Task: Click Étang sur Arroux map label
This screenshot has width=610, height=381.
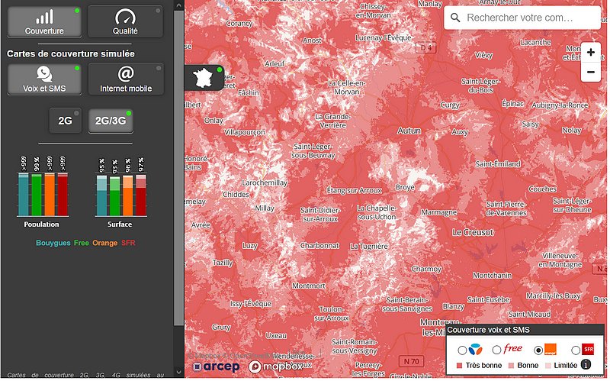Action: click(x=354, y=191)
